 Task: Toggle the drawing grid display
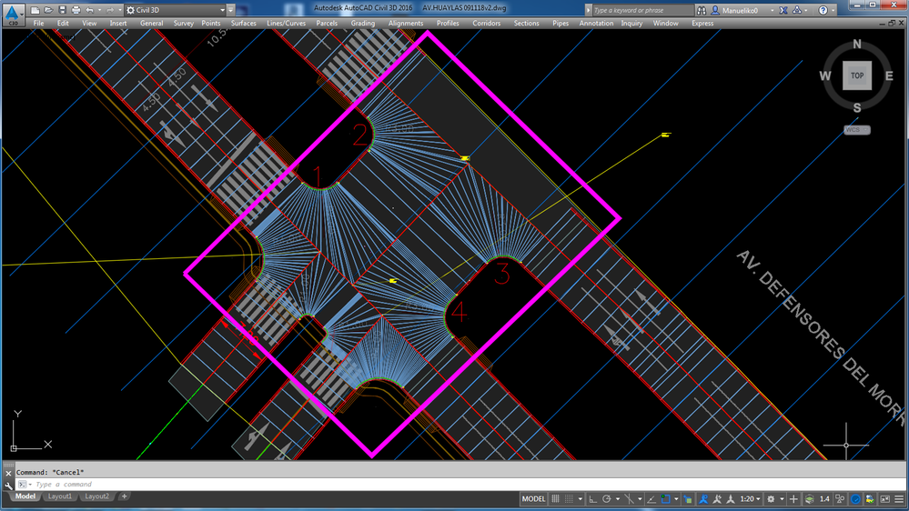(x=555, y=499)
